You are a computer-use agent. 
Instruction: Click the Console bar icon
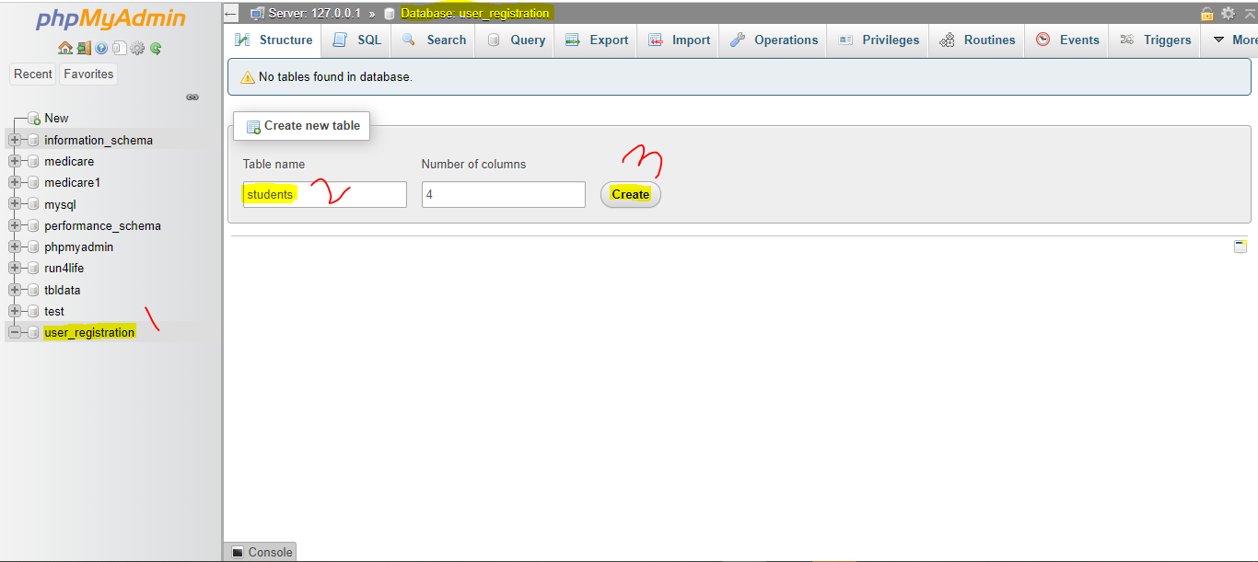coord(238,552)
